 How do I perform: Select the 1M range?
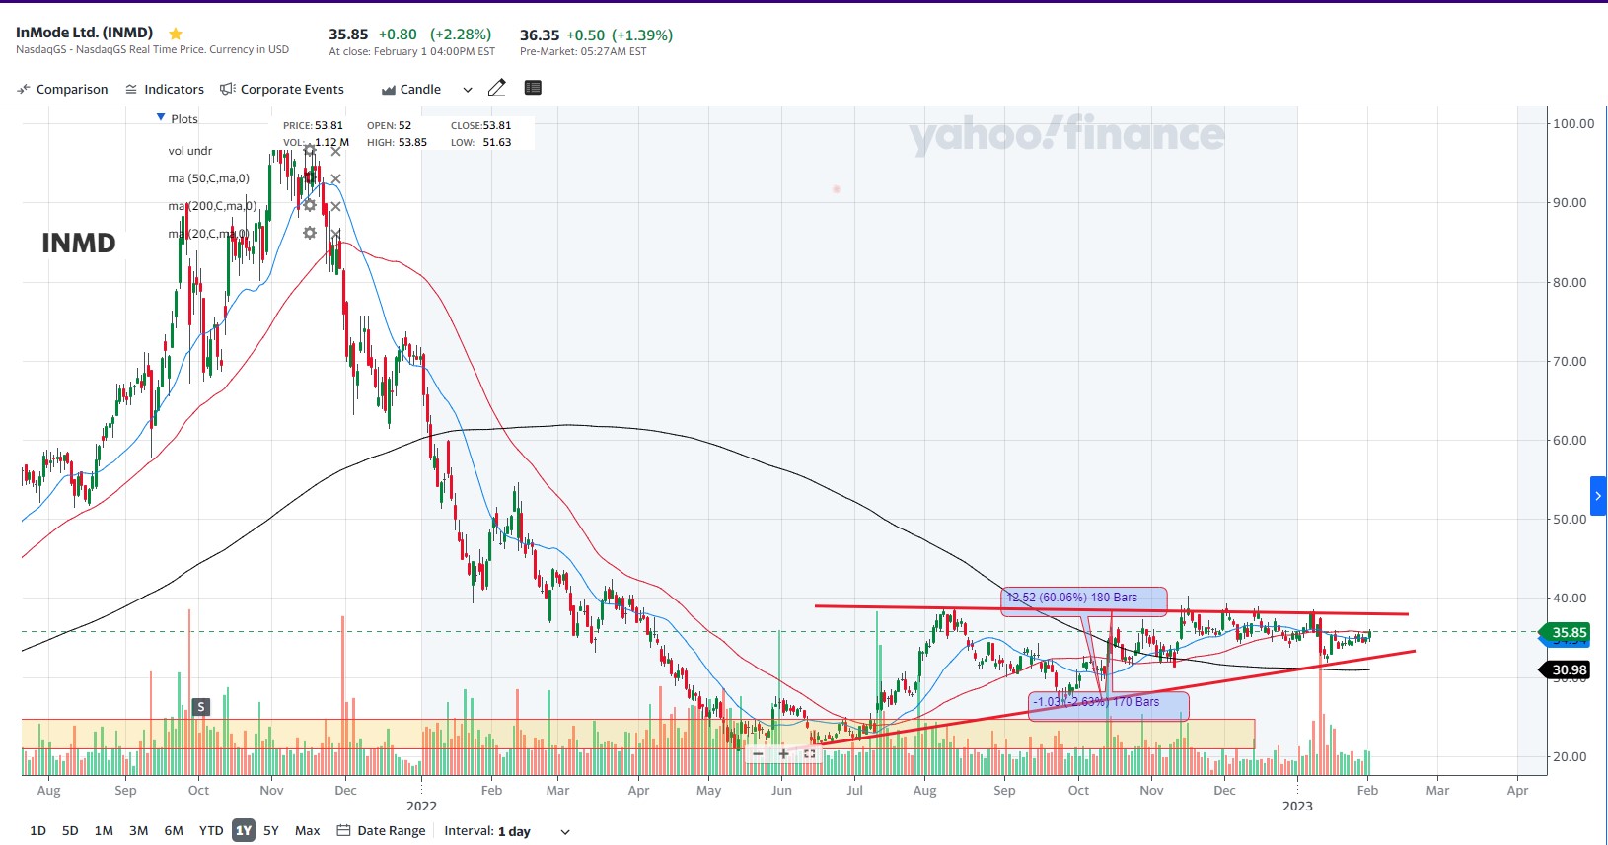coord(104,831)
